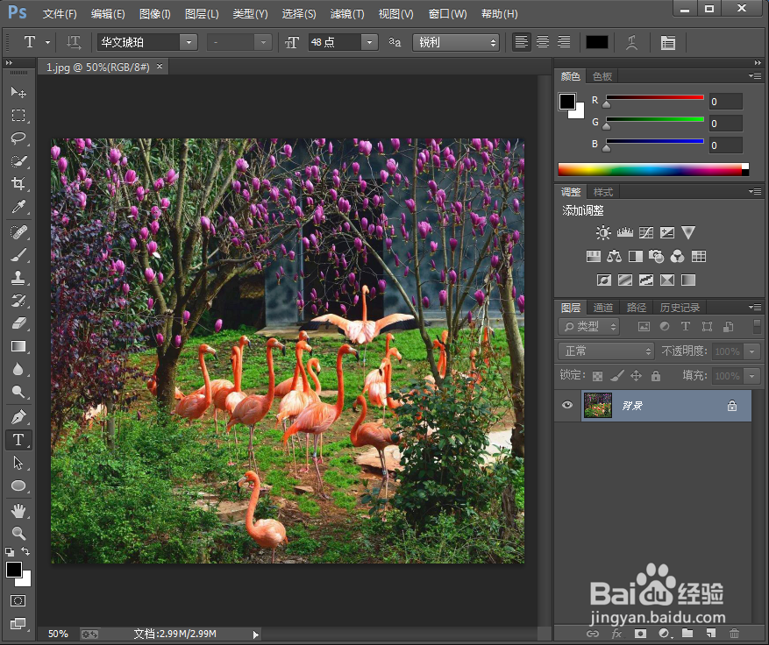Toggle Quick Mask mode
The height and width of the screenshot is (645, 769).
point(18,600)
